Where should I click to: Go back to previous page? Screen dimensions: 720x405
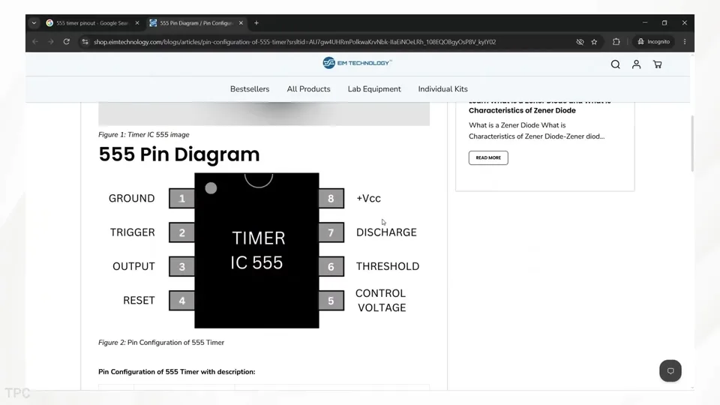tap(35, 42)
